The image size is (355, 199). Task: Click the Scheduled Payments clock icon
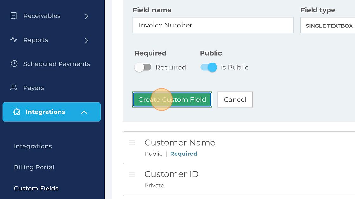click(14, 63)
